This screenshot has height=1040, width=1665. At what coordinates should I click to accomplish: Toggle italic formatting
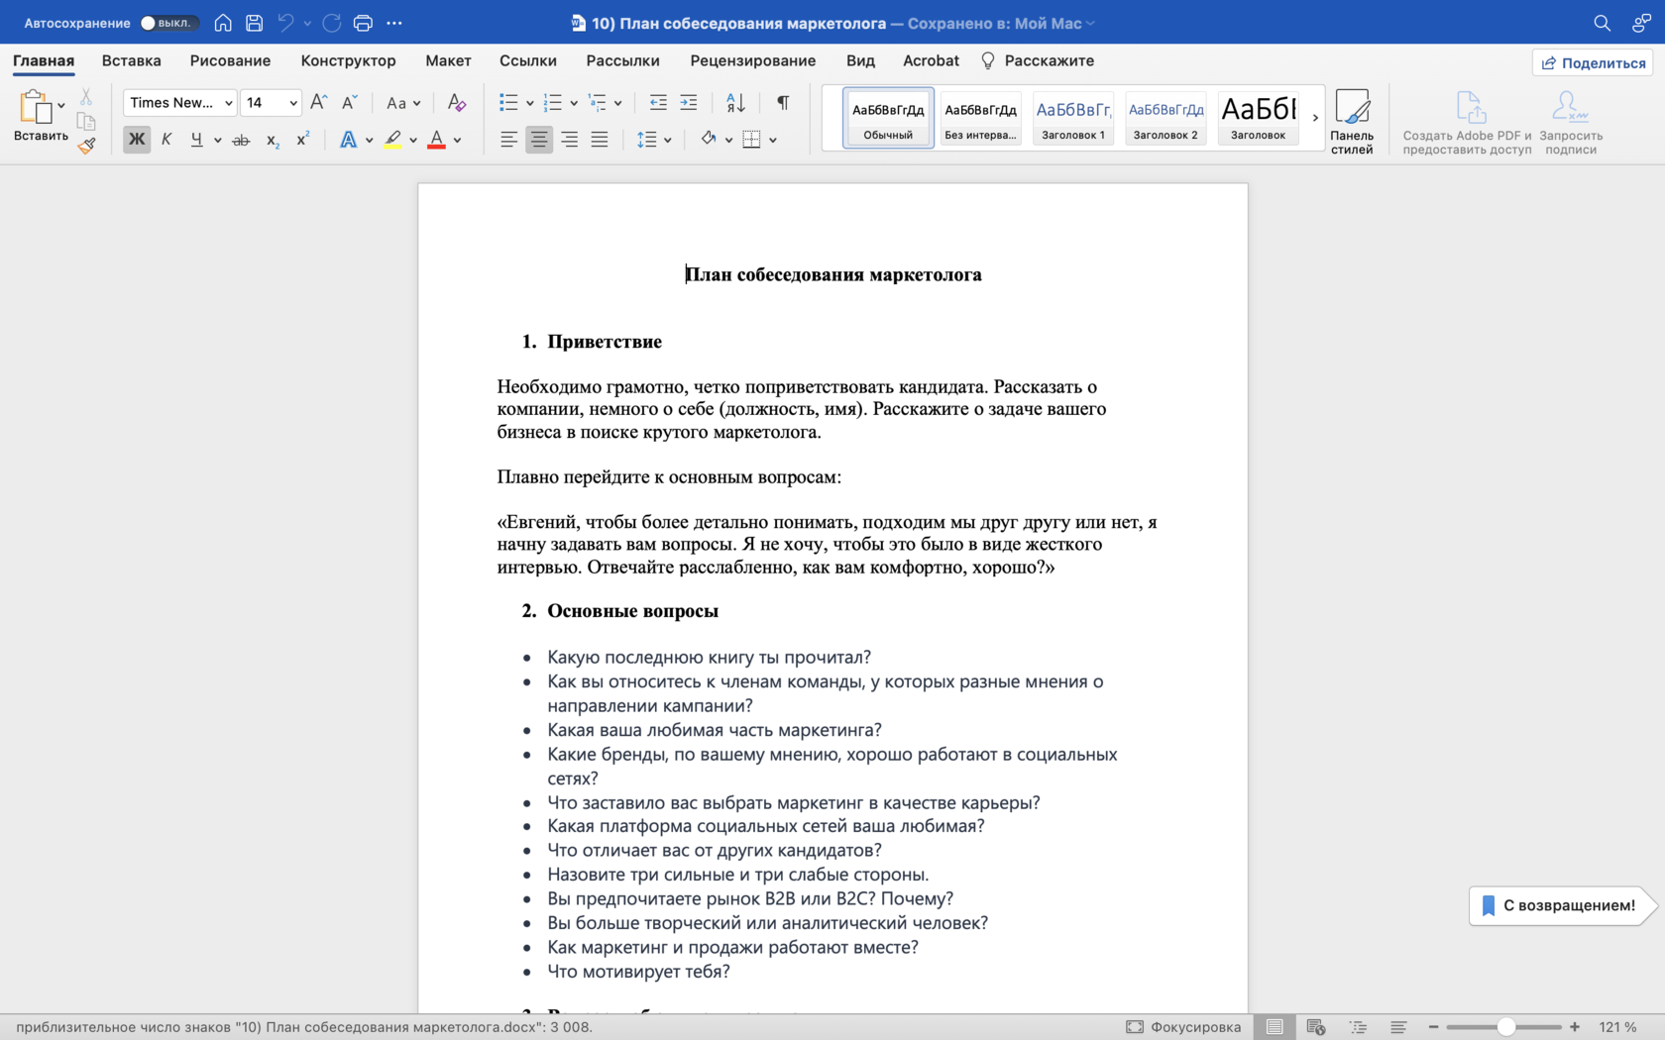pyautogui.click(x=166, y=140)
